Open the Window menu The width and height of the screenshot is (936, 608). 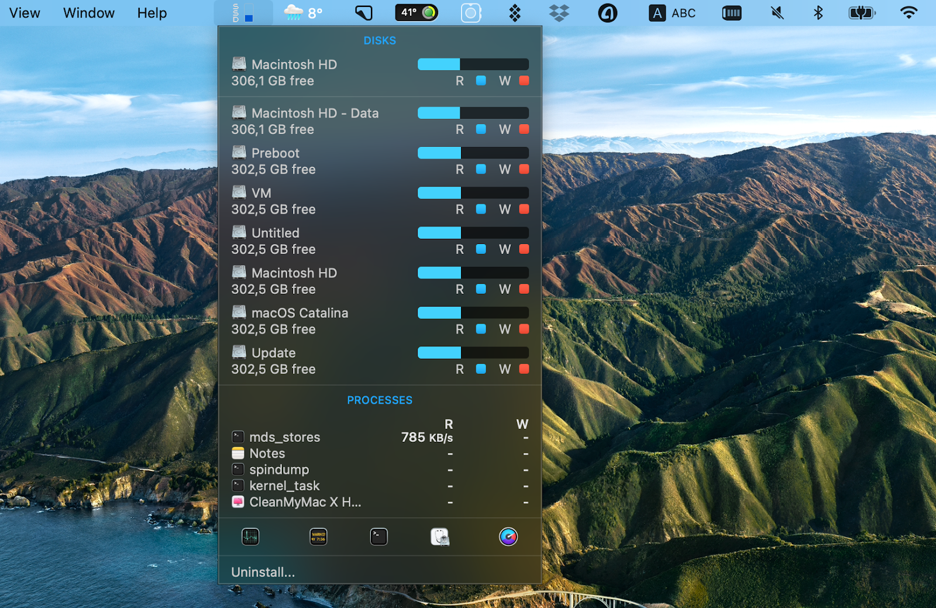tap(88, 12)
